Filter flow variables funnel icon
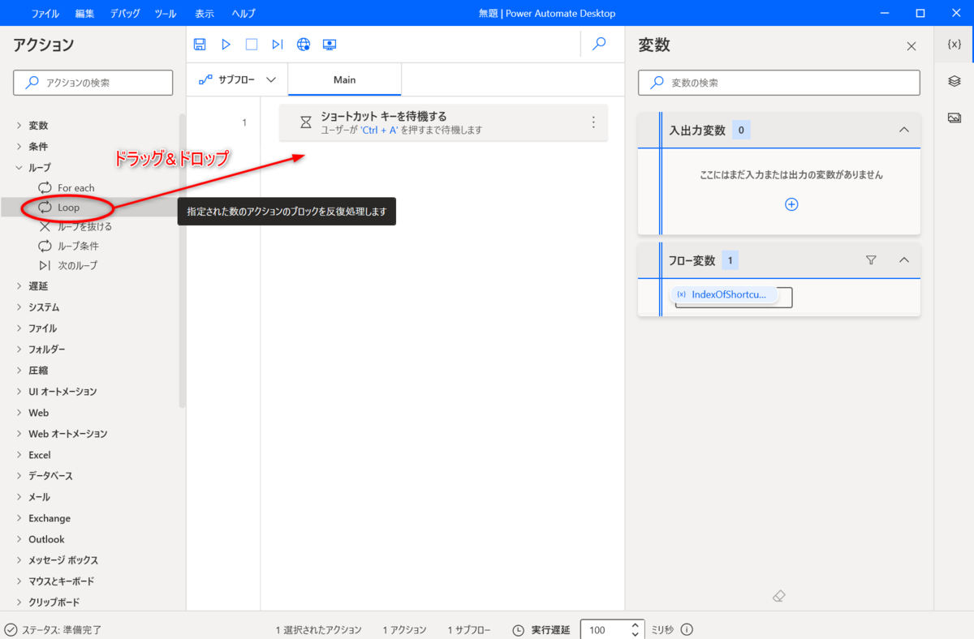 pos(871,260)
